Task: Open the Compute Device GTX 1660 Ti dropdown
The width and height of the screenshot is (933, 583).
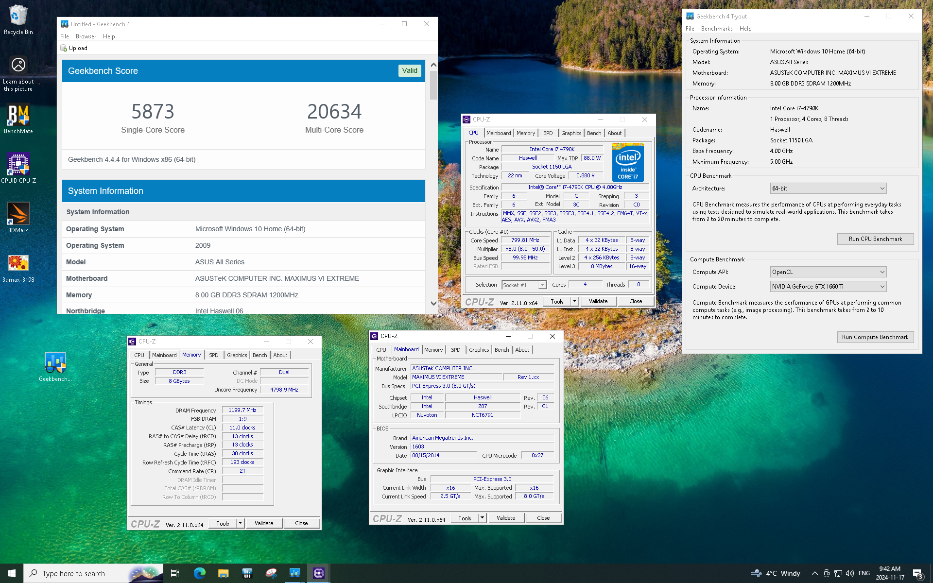Action: [x=828, y=287]
